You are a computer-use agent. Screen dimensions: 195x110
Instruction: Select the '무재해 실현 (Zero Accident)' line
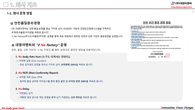point(31,61)
